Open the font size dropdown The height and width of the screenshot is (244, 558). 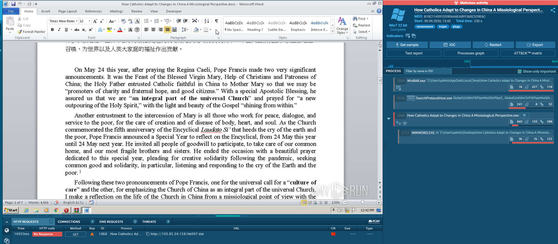[89, 21]
